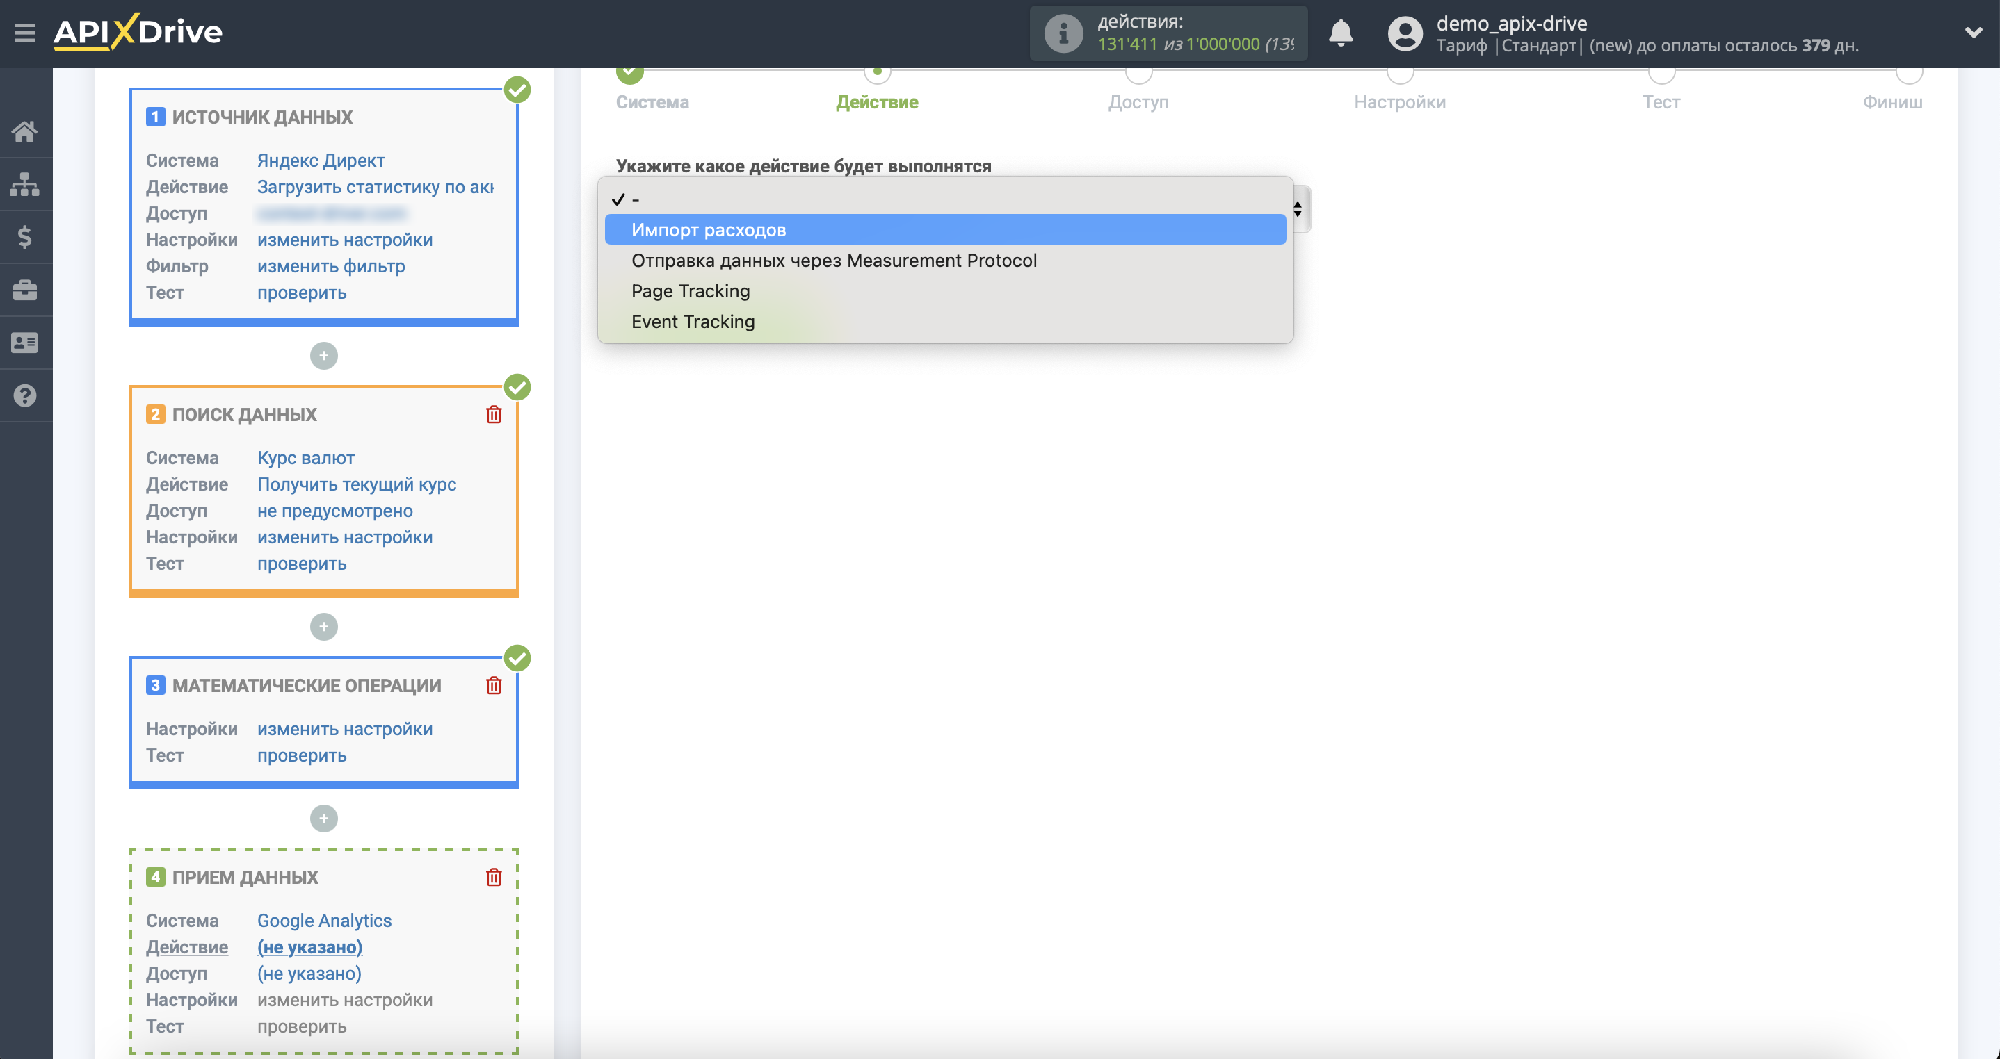Viewport: 2000px width, 1059px height.
Task: Open Получить текущий курс link
Action: pyautogui.click(x=356, y=484)
